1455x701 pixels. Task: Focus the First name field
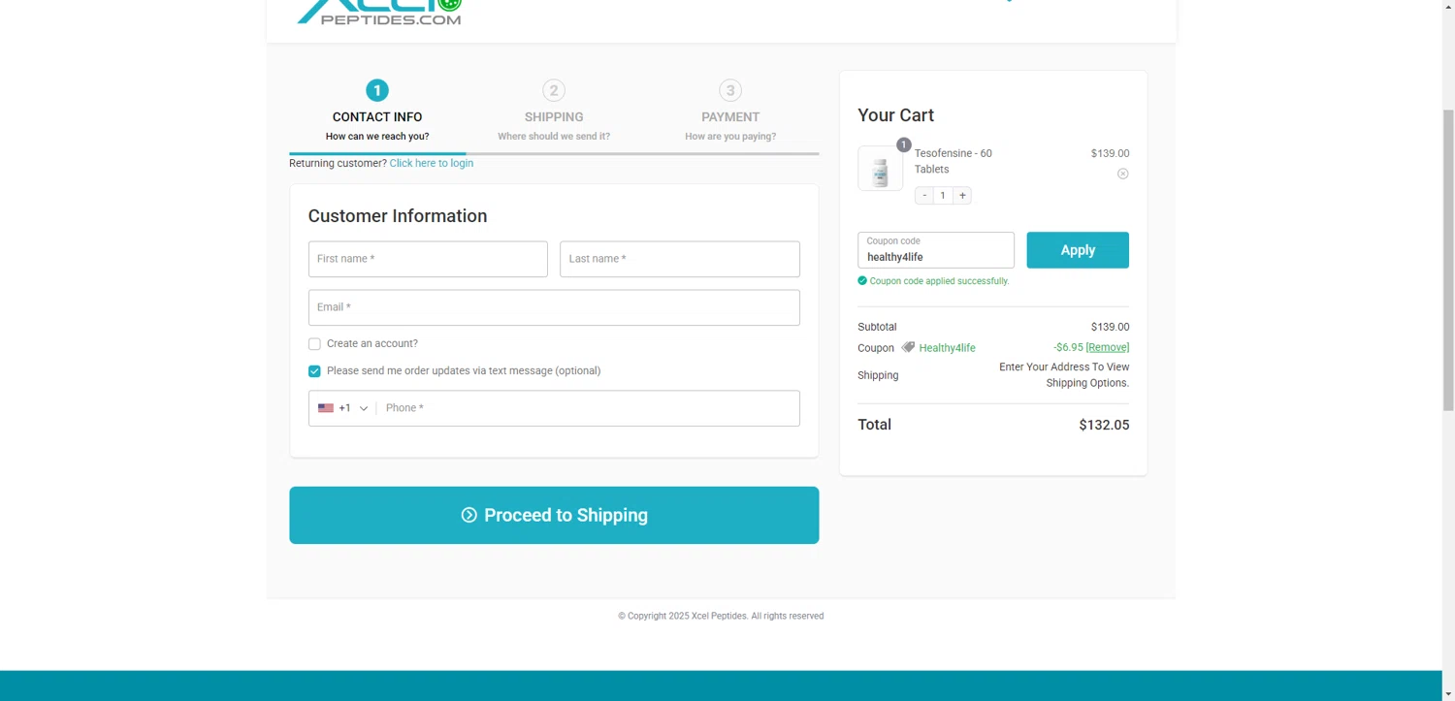(x=428, y=259)
